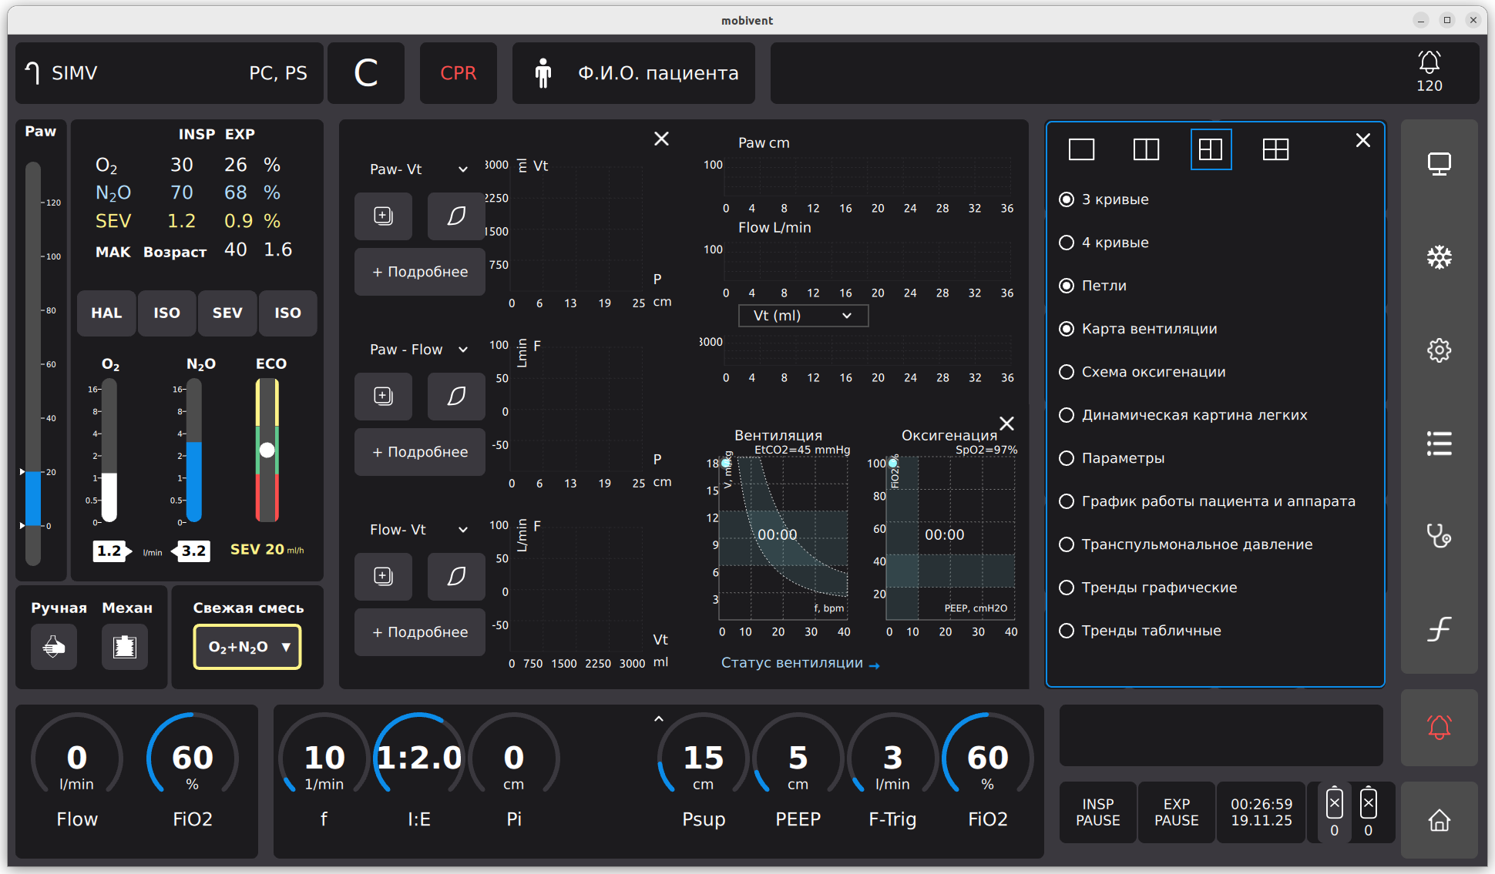Select 'Тренды графические' radio option
1495x874 pixels.
click(1067, 588)
